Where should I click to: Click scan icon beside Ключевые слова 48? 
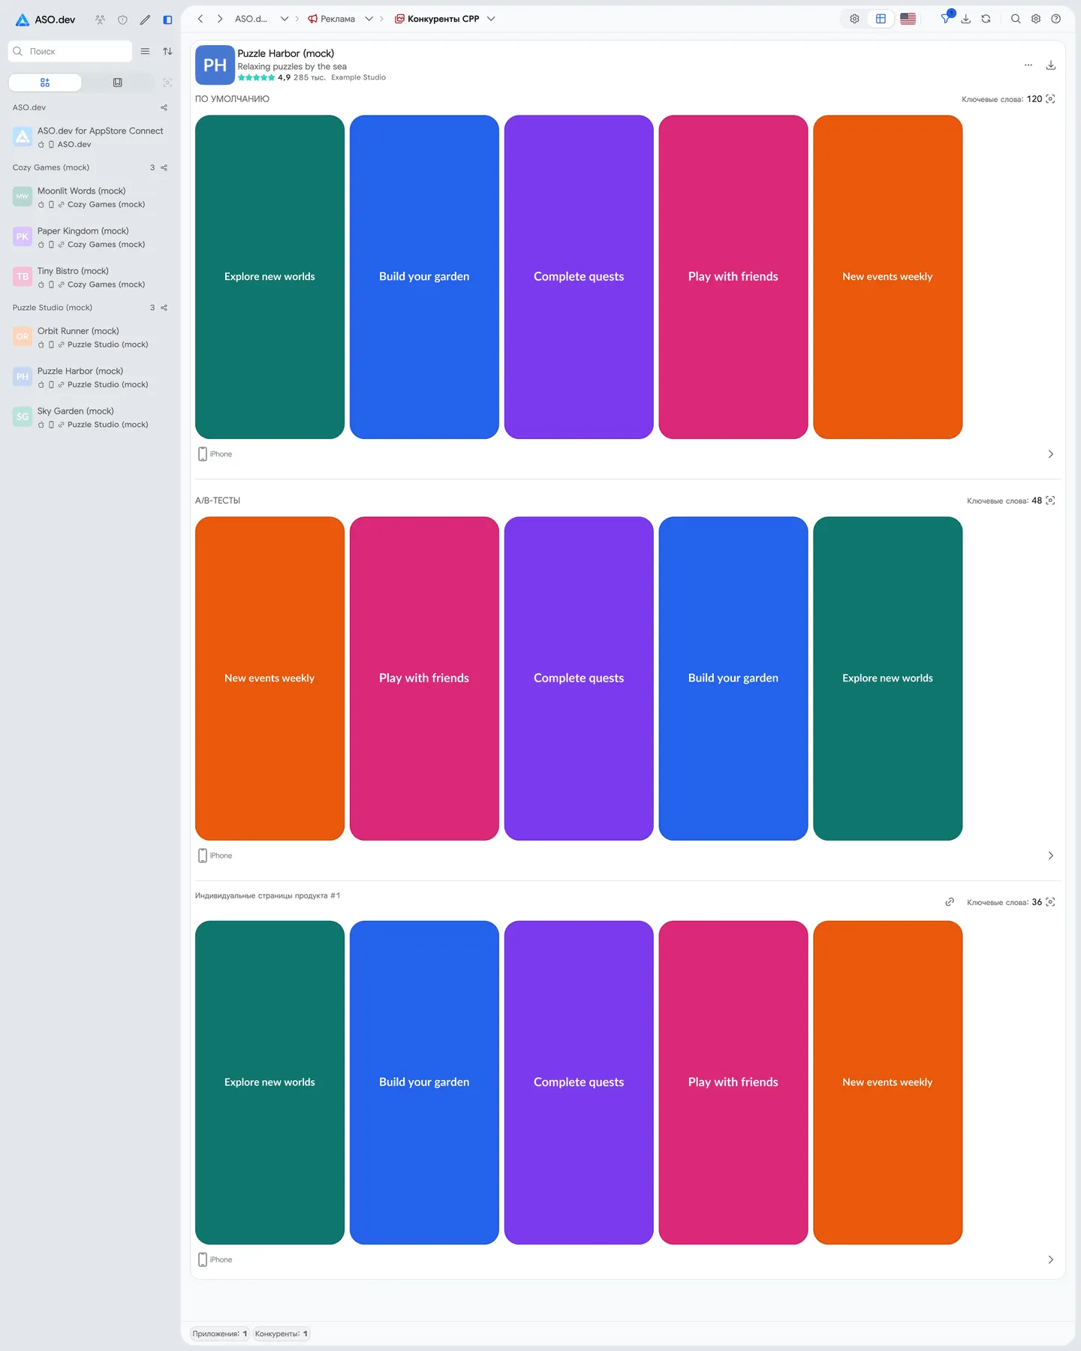click(x=1050, y=501)
